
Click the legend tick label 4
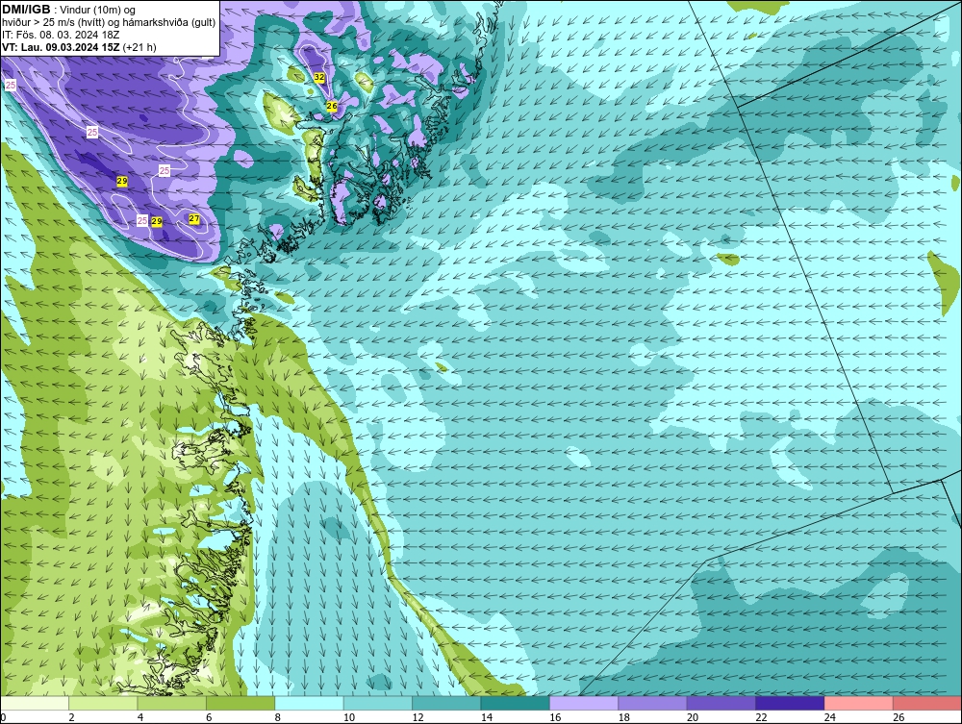(140, 717)
